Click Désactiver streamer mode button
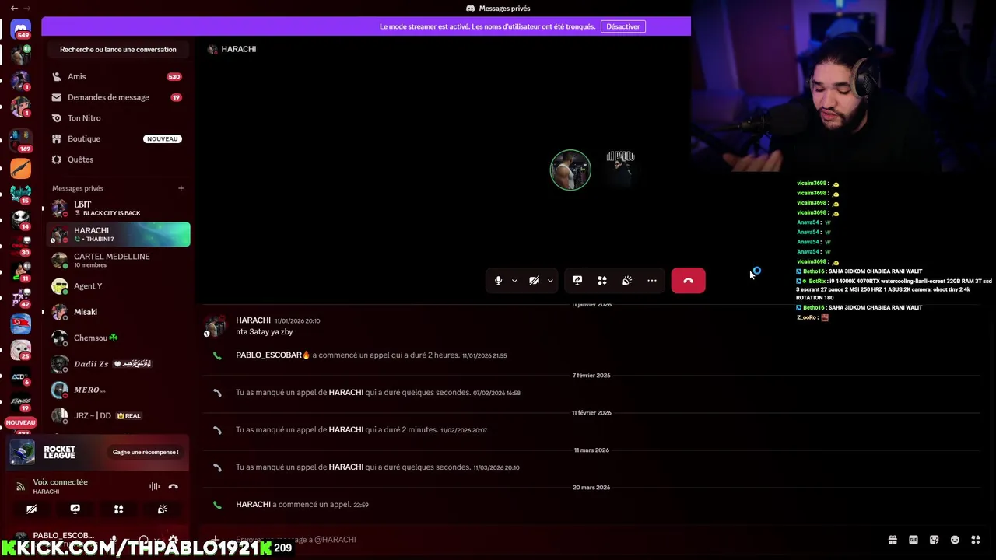996x560 pixels. coord(622,26)
